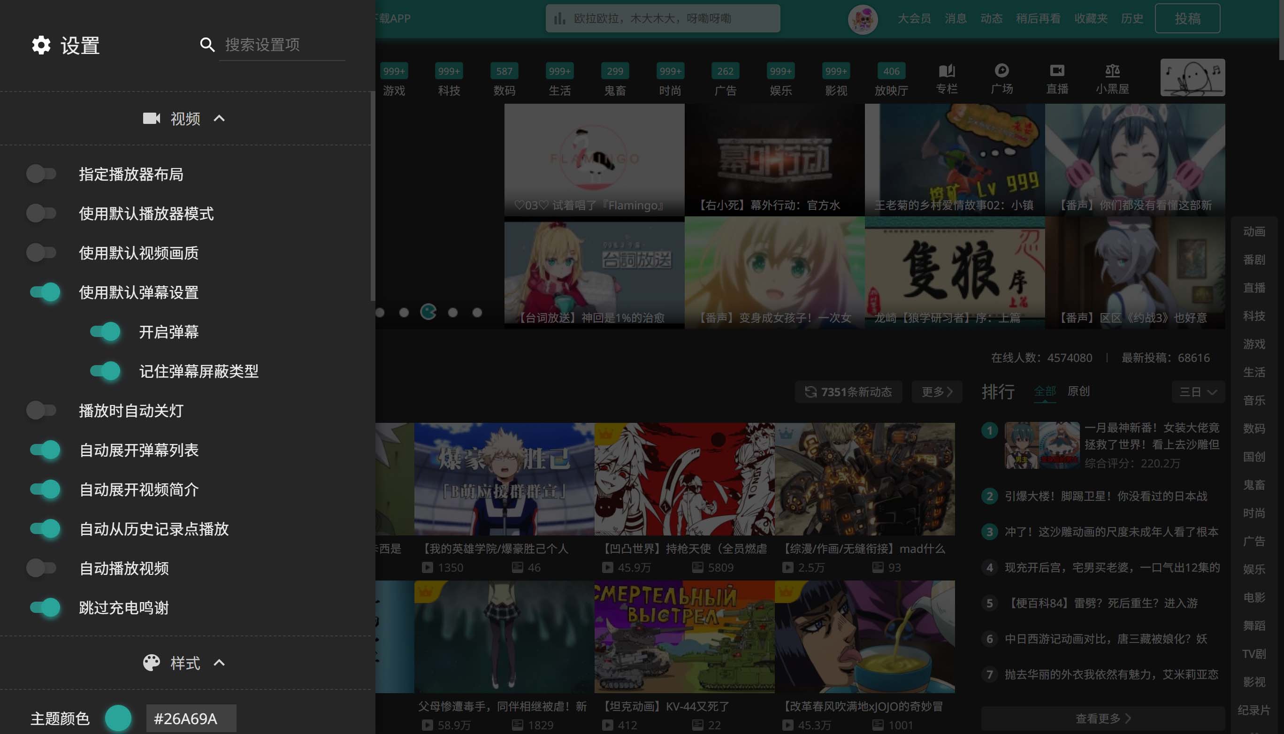The width and height of the screenshot is (1284, 734).
Task: Open the 广场 square icon
Action: 1001,70
